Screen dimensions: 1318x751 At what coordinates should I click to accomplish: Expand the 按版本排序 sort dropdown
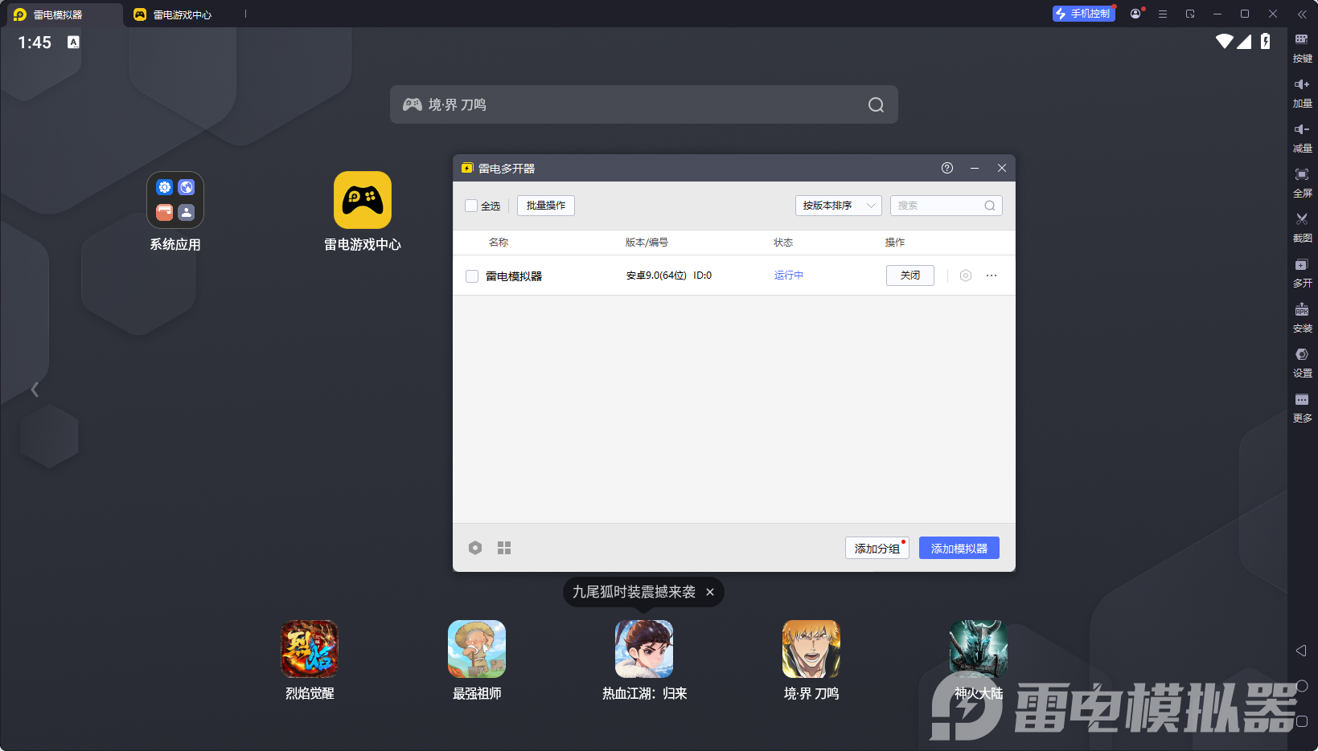tap(838, 206)
